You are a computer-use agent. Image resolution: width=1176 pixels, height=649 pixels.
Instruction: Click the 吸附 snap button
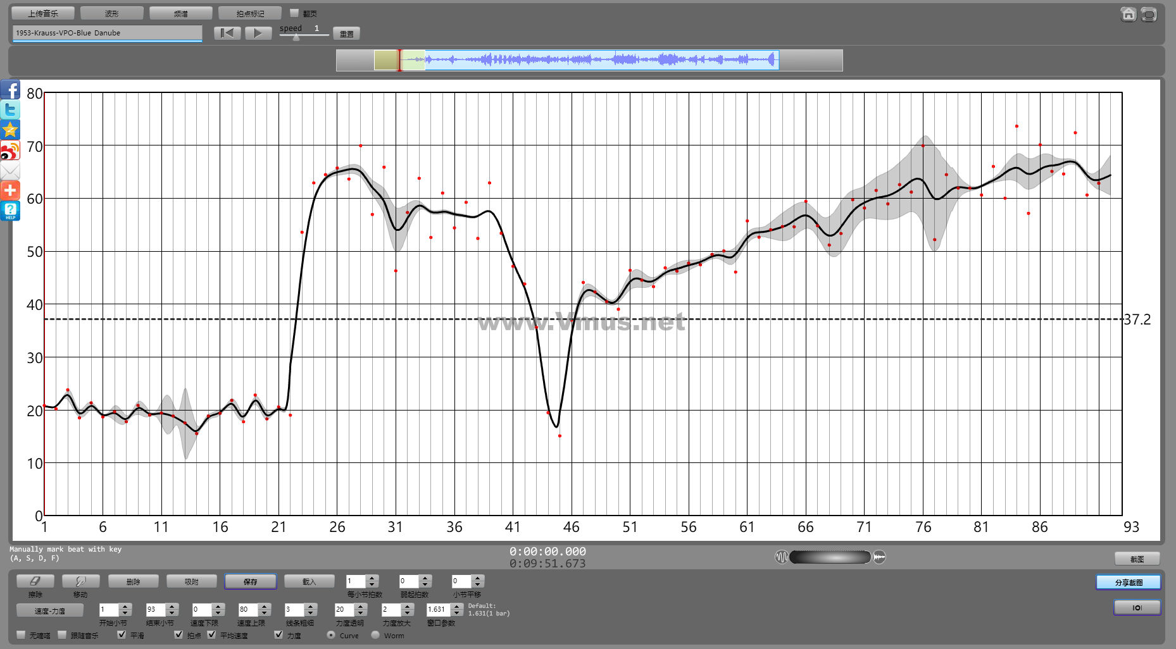(x=192, y=581)
